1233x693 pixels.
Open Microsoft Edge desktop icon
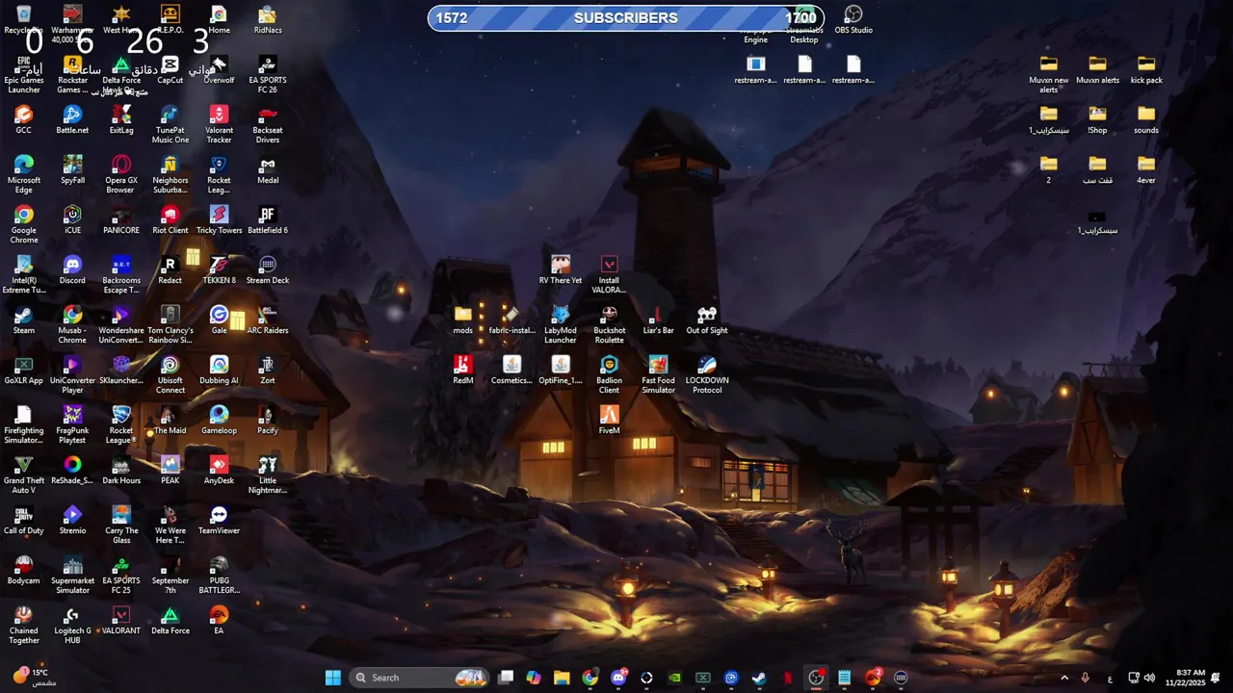tap(24, 174)
